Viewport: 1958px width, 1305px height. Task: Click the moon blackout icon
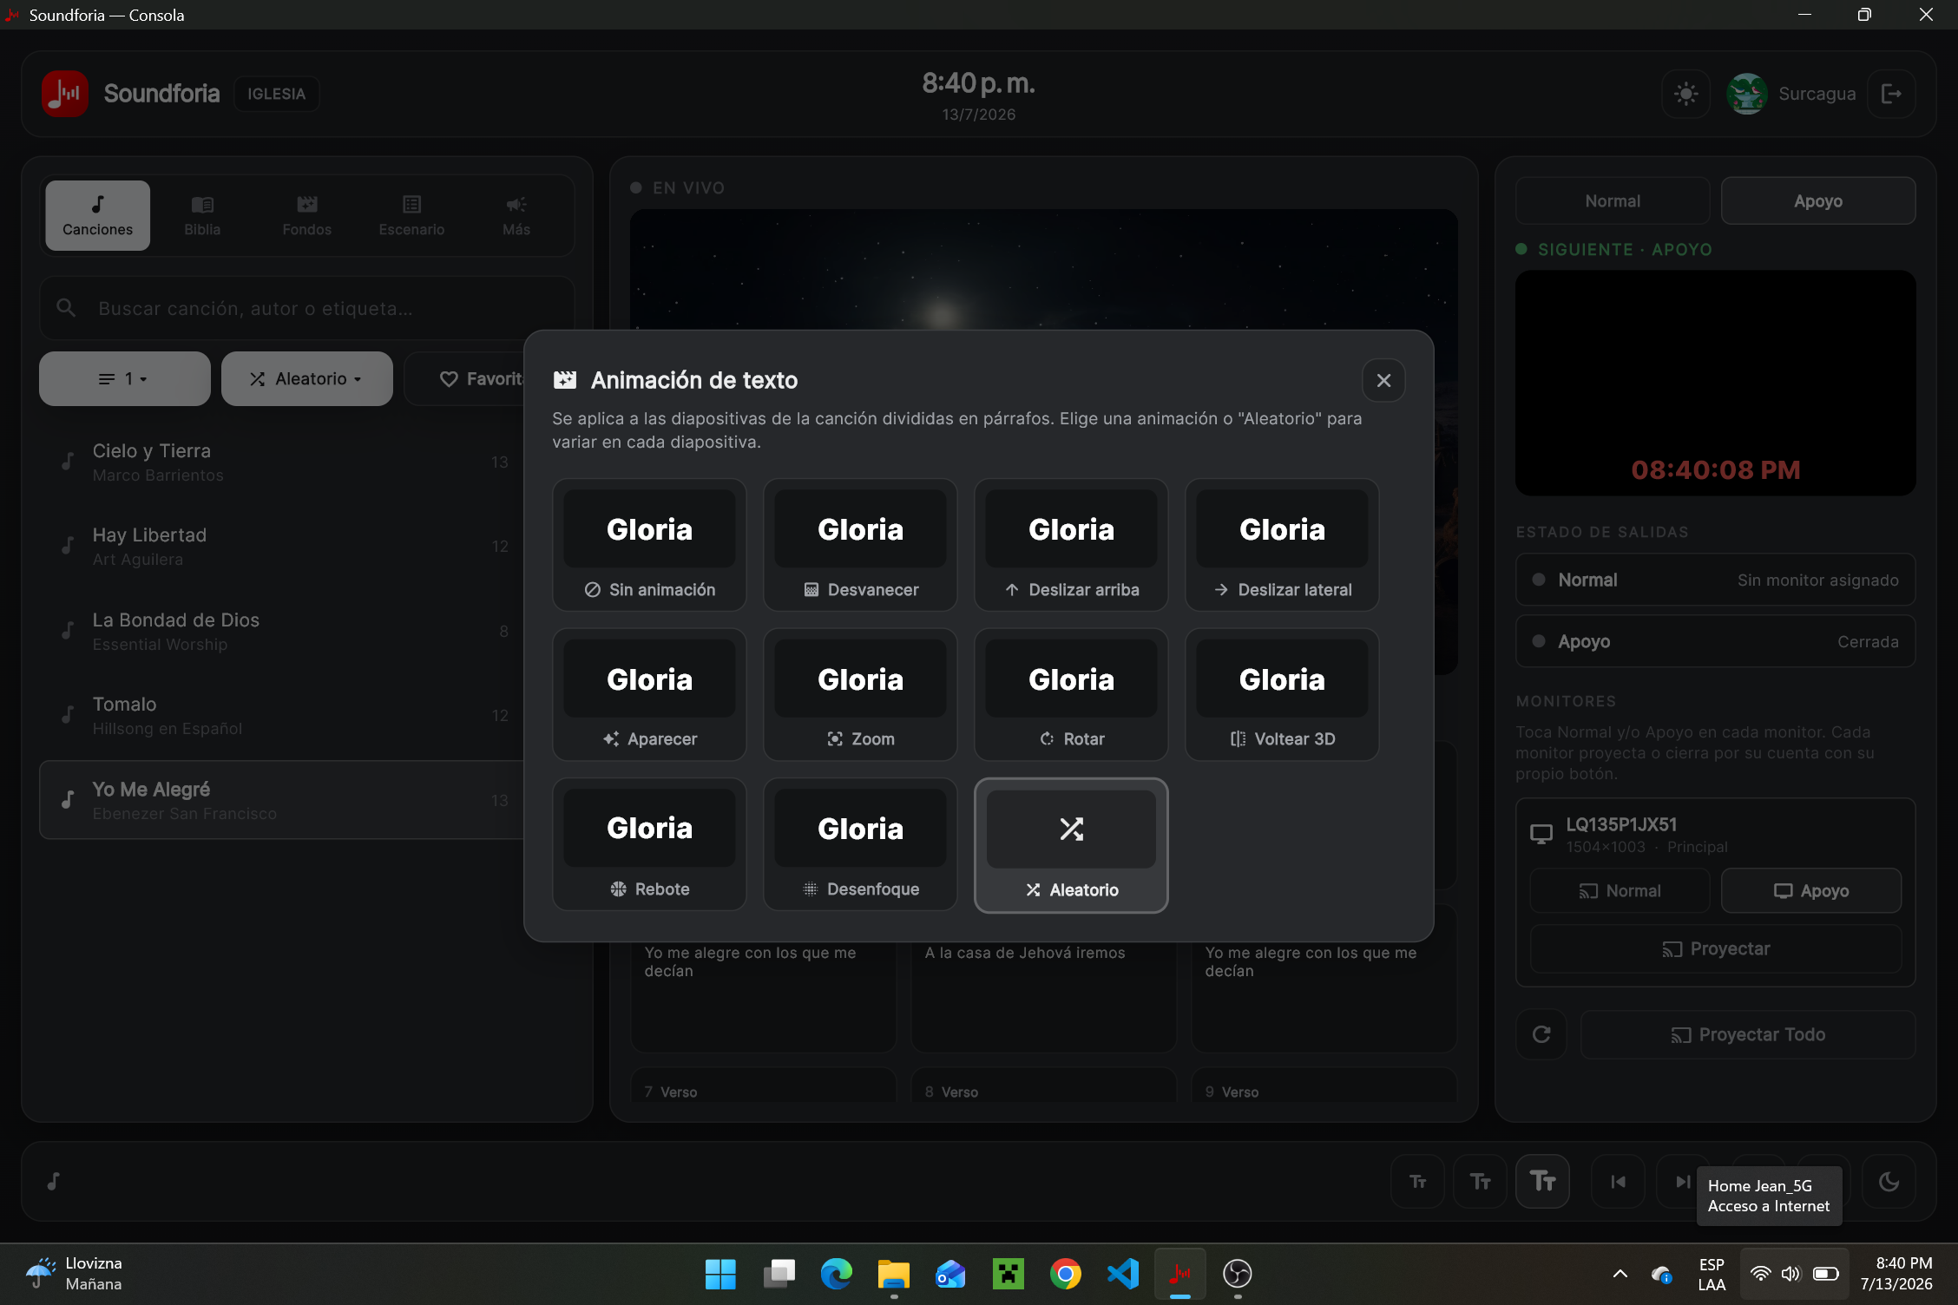click(x=1888, y=1182)
